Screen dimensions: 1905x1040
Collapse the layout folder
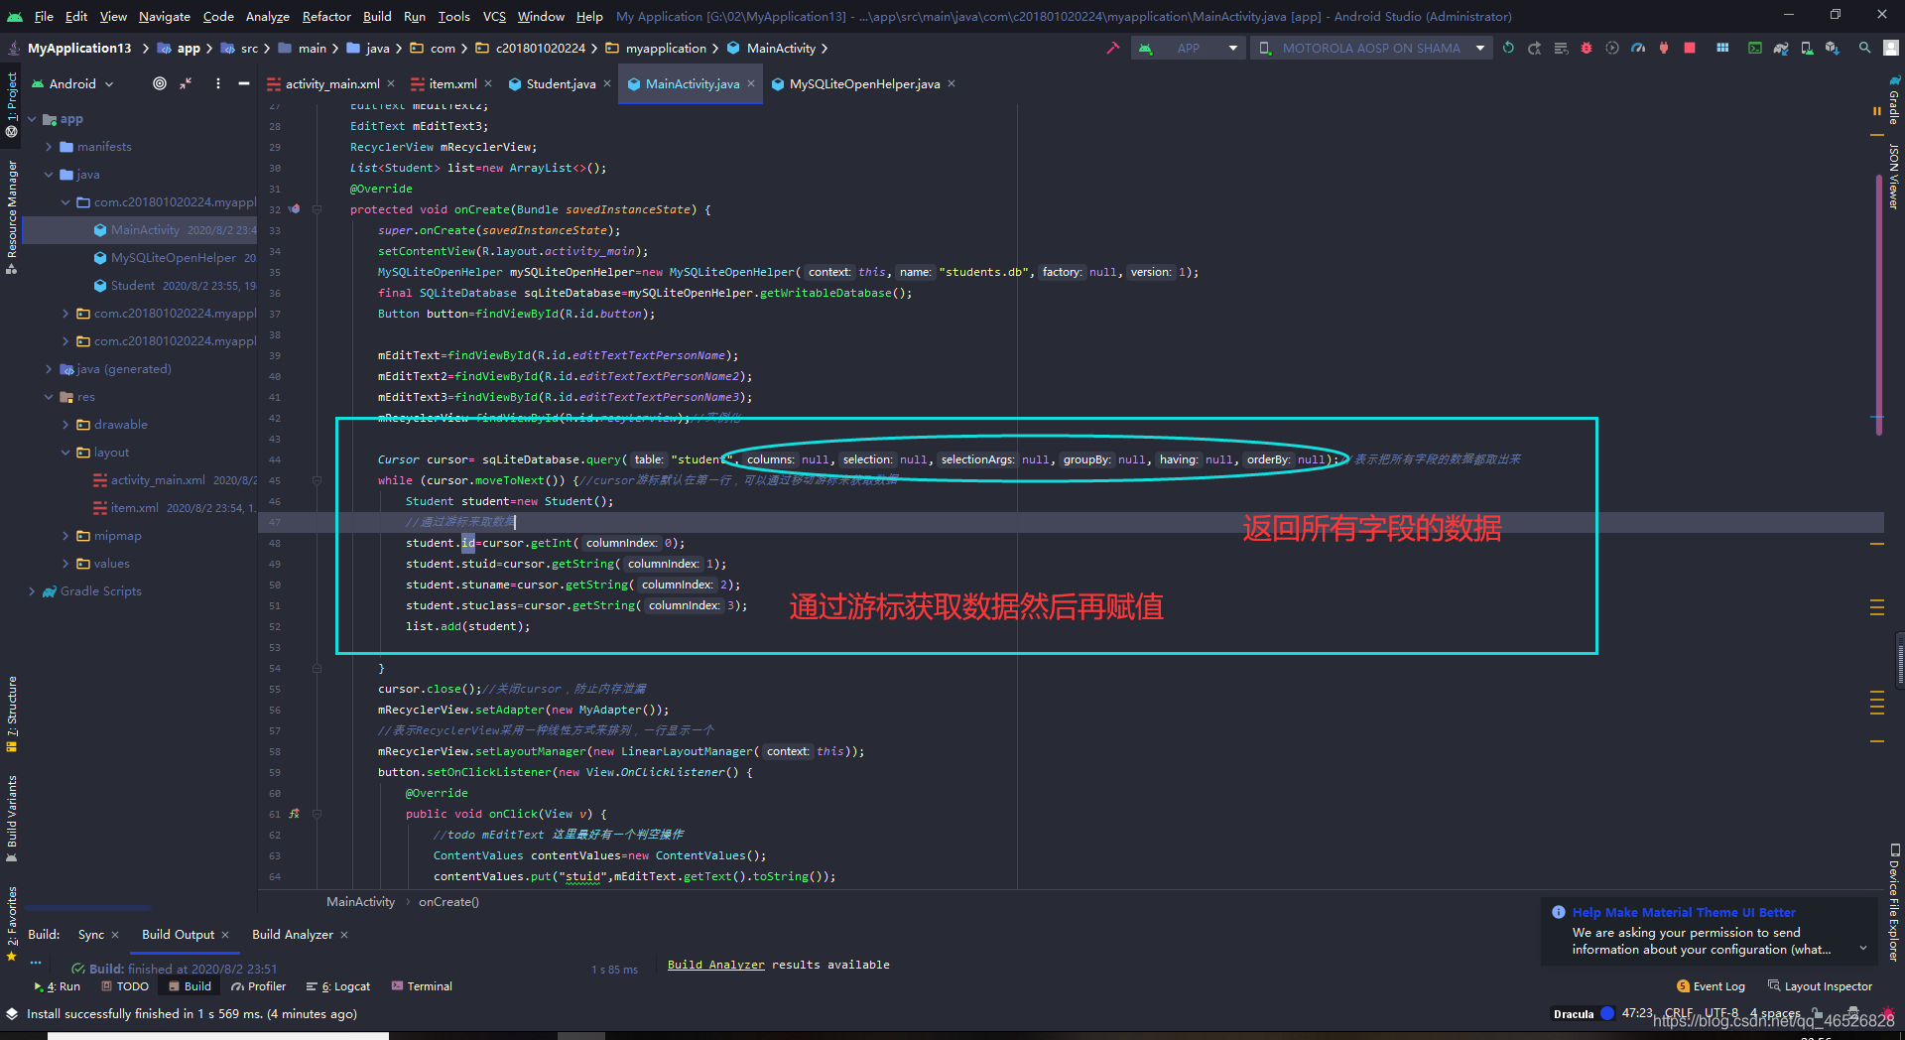[x=65, y=453]
